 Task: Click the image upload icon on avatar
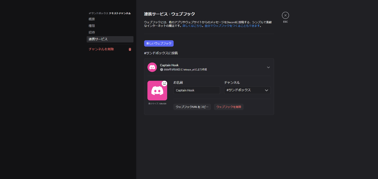click(164, 84)
